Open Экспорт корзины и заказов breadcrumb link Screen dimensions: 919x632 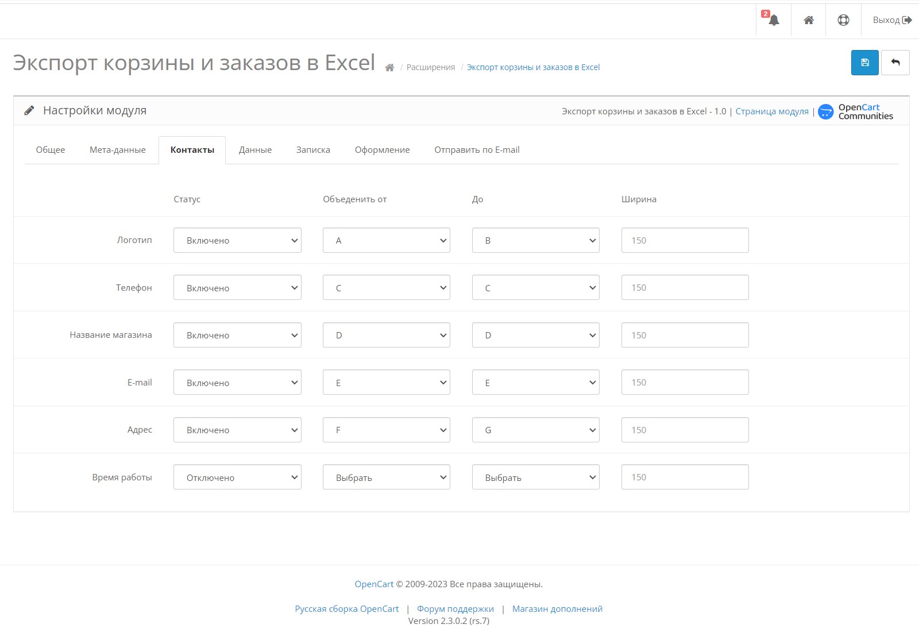(533, 67)
